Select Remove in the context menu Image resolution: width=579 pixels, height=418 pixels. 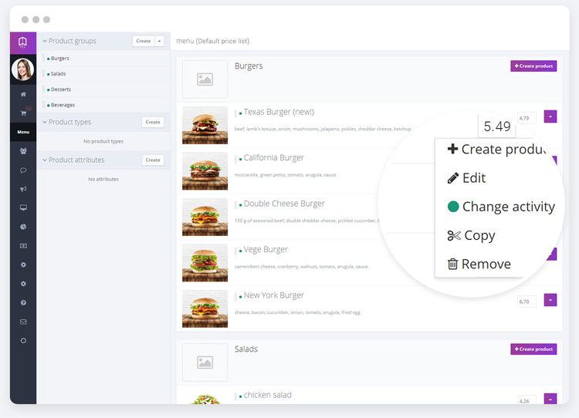click(485, 264)
